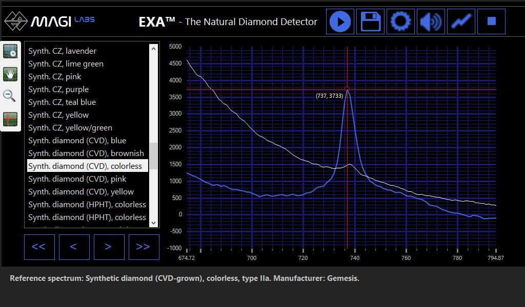This screenshot has height=307, width=525.
Task: Click the list's scroll up arrow
Action: point(153,49)
